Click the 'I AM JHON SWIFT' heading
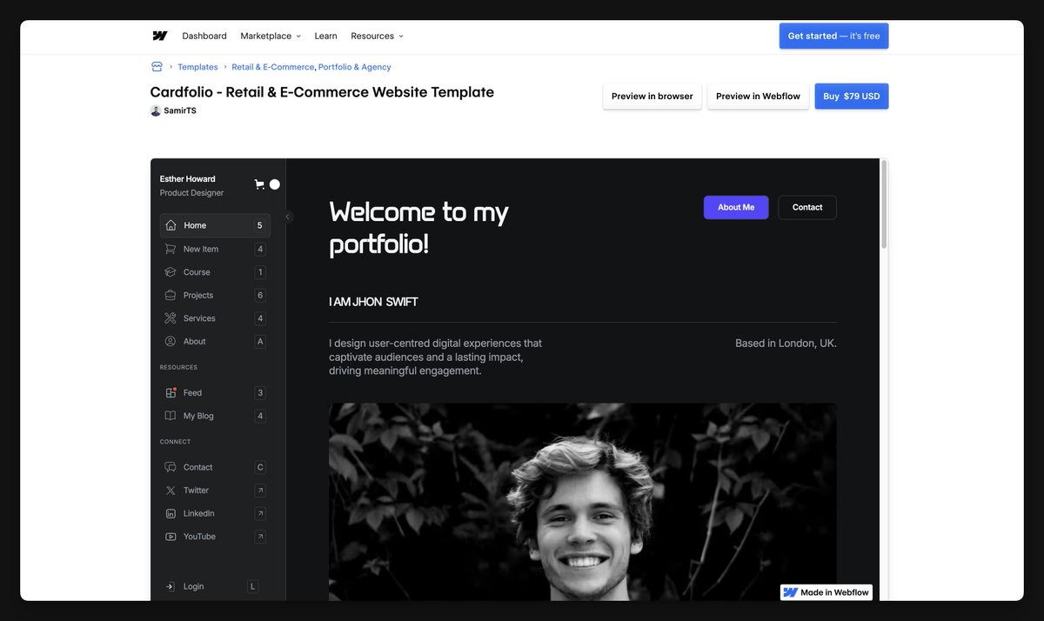This screenshot has height=621, width=1044. [373, 302]
